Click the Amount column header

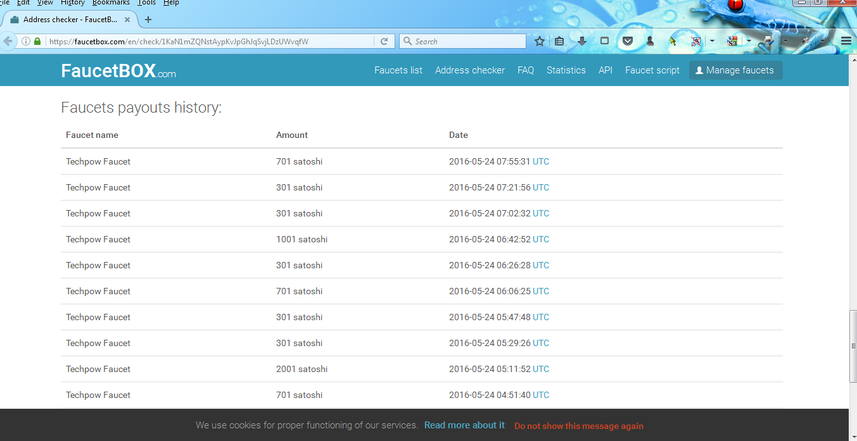click(x=292, y=135)
